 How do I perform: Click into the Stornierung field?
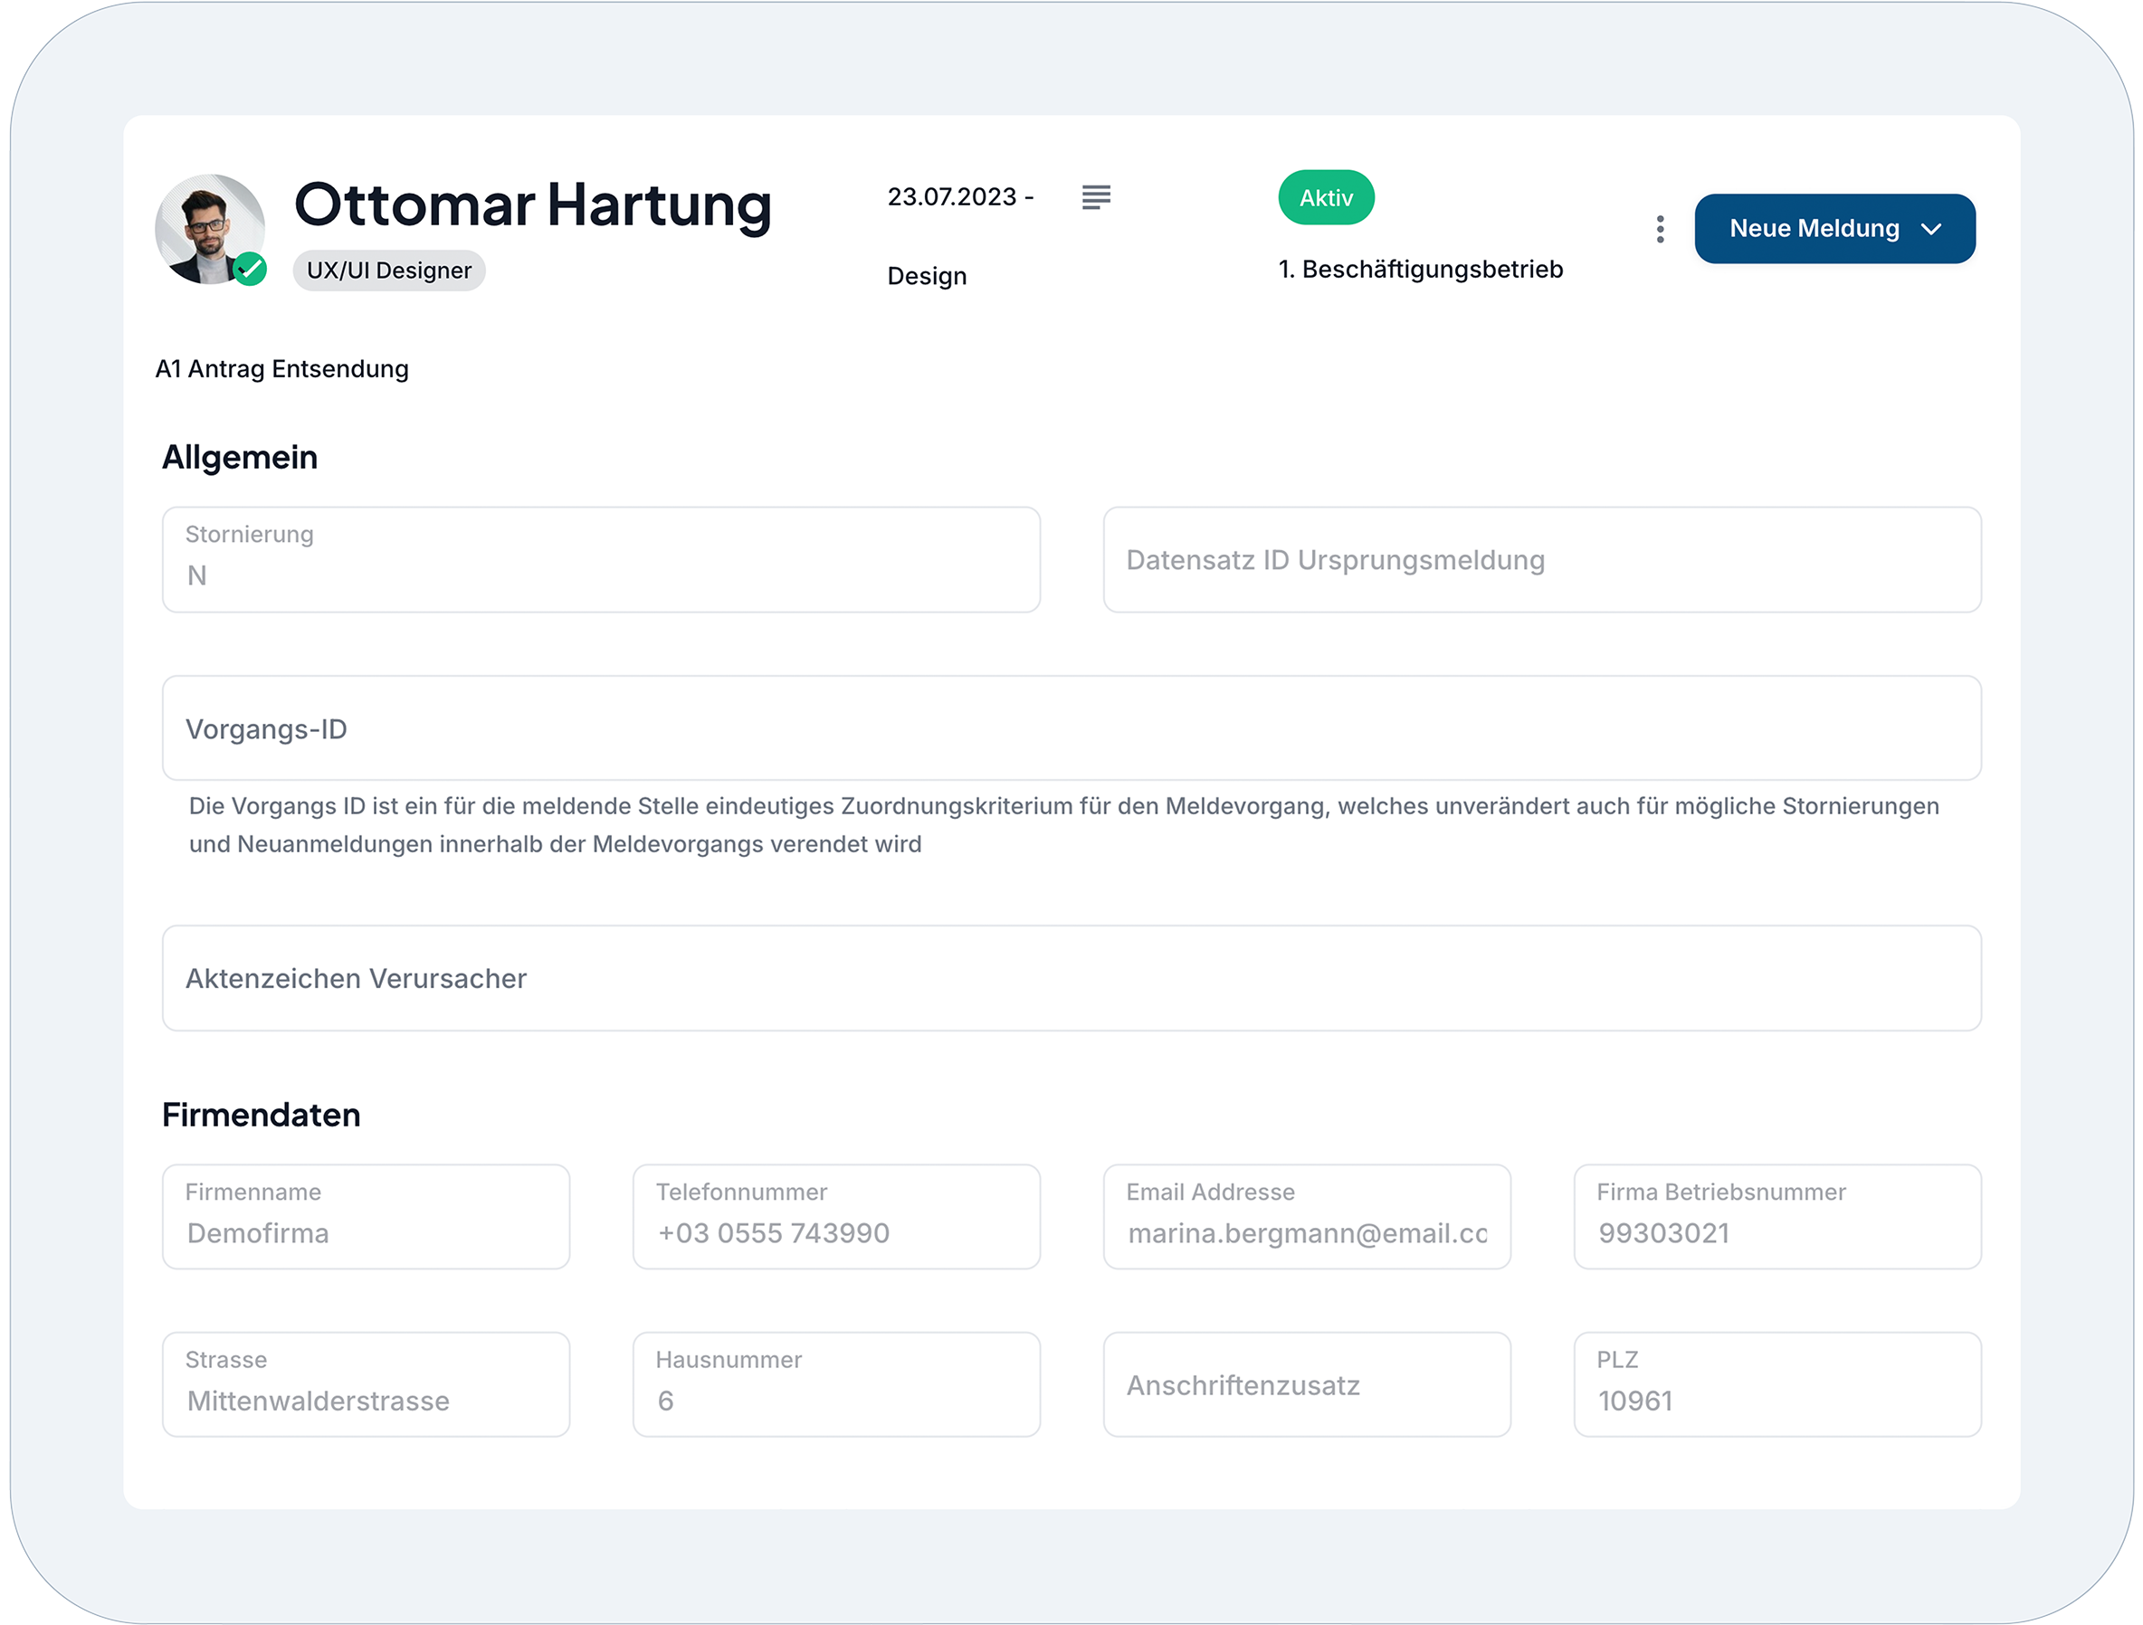[x=601, y=560]
